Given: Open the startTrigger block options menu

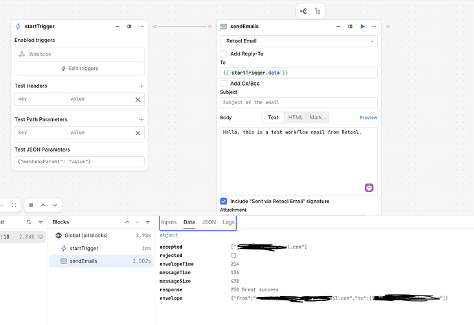Looking at the screenshot, I should tap(141, 27).
